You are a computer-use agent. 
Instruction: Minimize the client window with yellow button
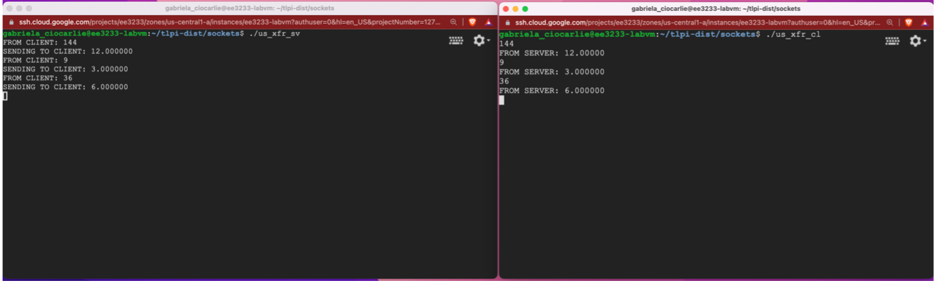point(516,9)
